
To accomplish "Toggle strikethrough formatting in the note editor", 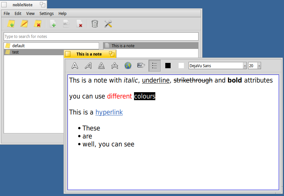I will [115, 66].
